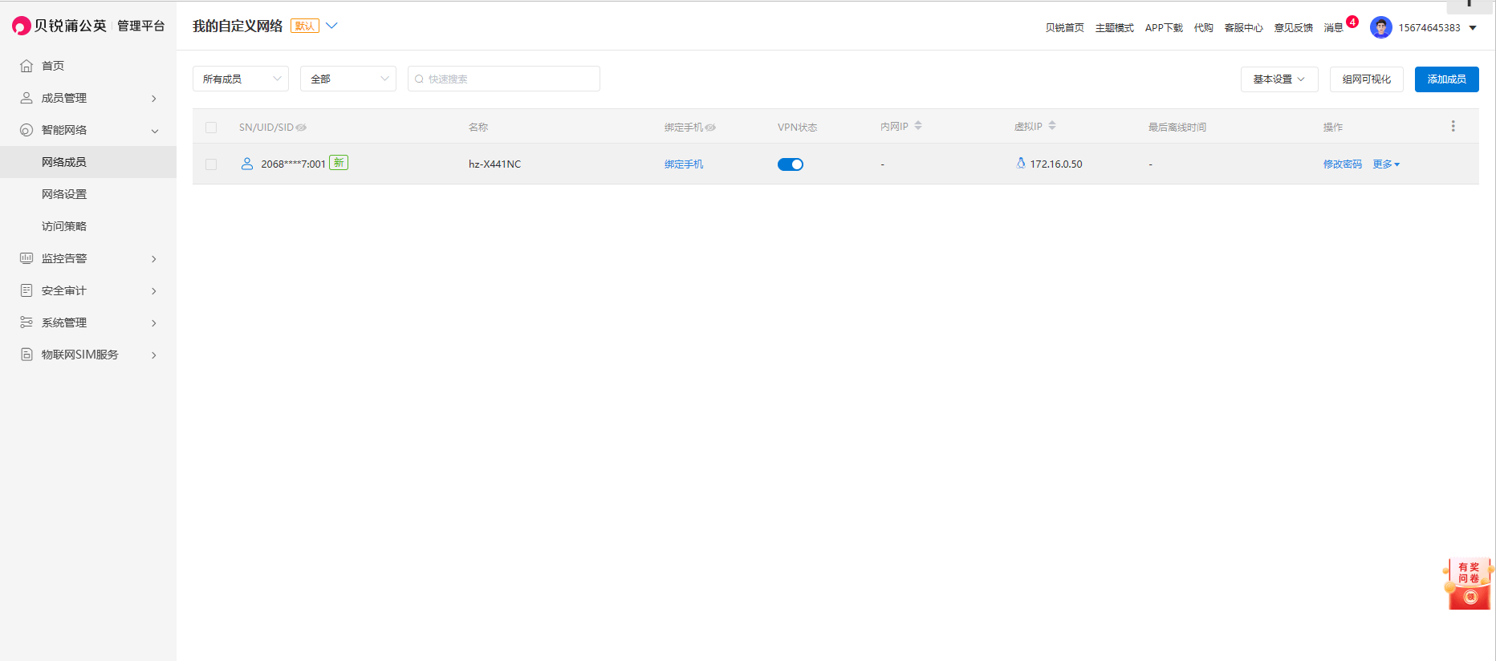The width and height of the screenshot is (1496, 661).
Task: Click the 监控告警 monitor icon
Action: (x=26, y=258)
